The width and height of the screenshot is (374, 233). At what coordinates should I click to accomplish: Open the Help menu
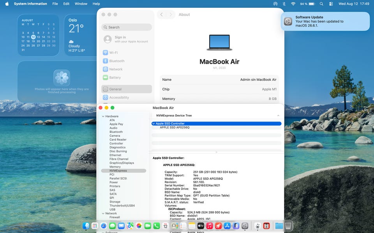pyautogui.click(x=96, y=4)
